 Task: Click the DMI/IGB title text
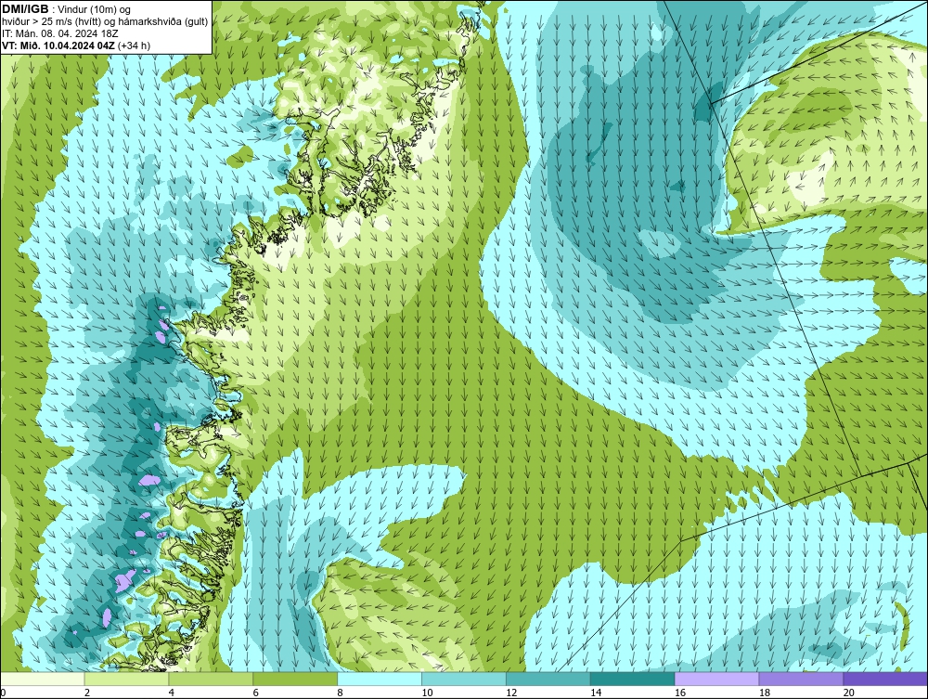click(x=25, y=9)
